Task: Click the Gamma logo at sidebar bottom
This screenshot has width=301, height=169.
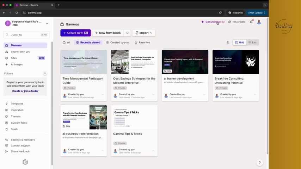Action: [25, 162]
